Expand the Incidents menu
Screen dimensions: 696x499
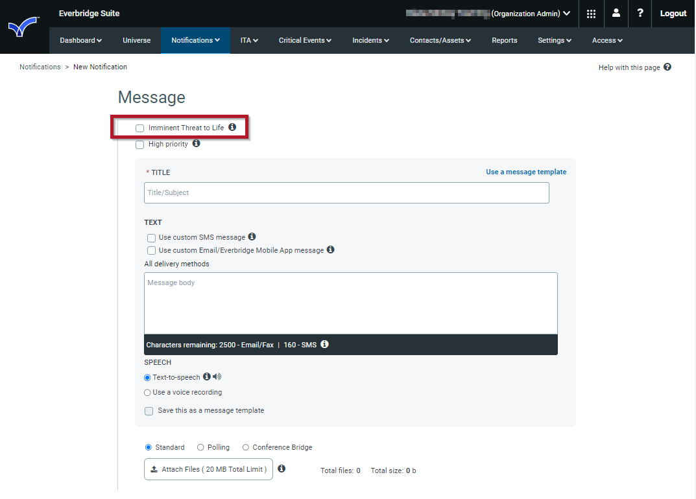coord(370,40)
